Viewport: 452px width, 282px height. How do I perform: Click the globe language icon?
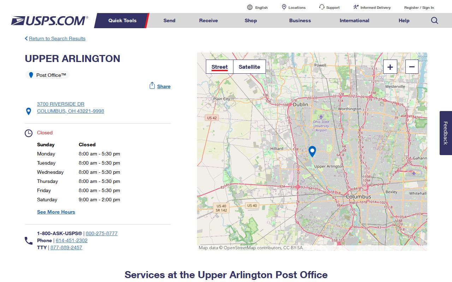click(250, 7)
